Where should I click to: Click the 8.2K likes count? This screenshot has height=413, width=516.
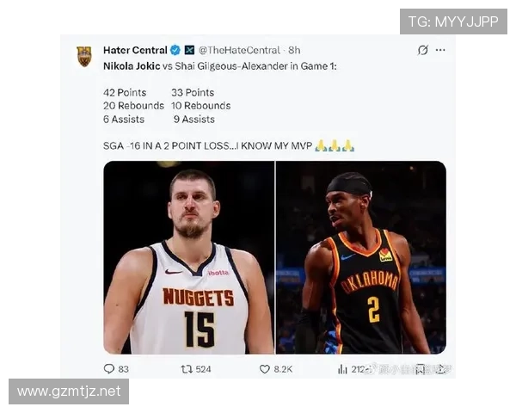coord(283,369)
